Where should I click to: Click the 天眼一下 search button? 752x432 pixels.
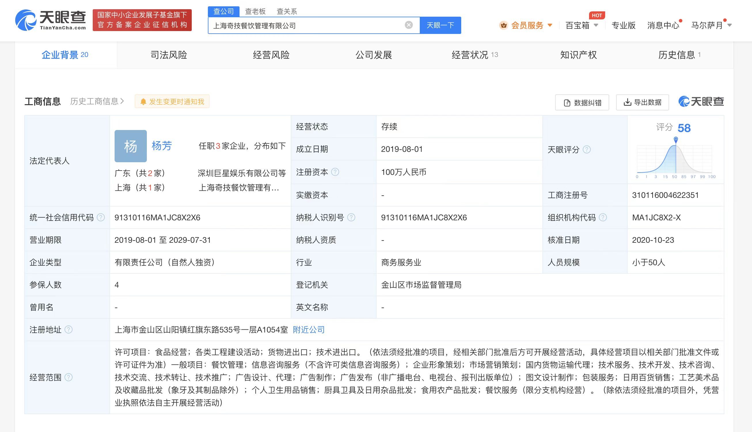(x=440, y=25)
